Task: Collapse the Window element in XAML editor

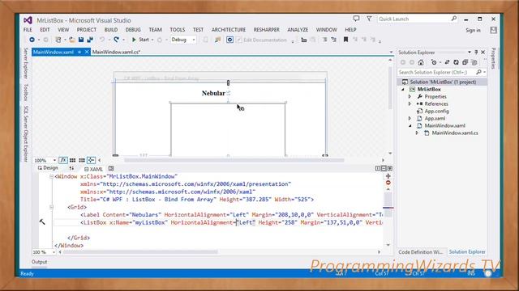Action: [x=51, y=176]
